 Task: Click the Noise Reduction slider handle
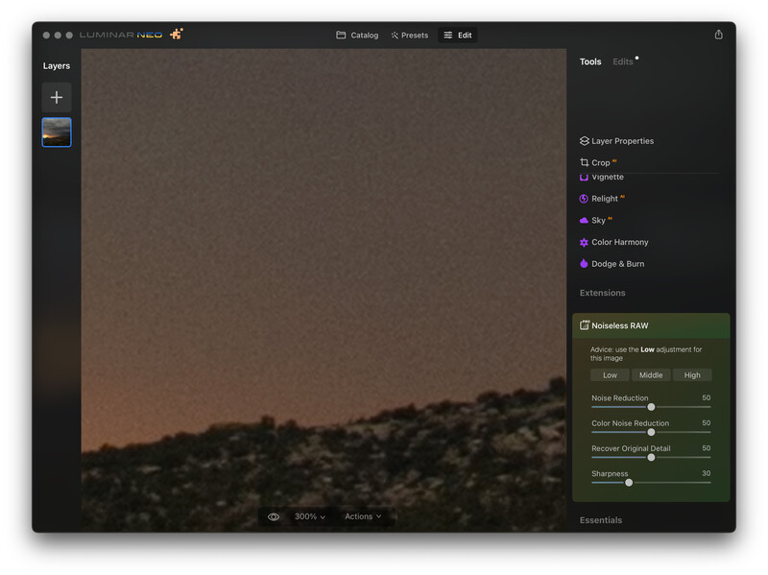651,407
